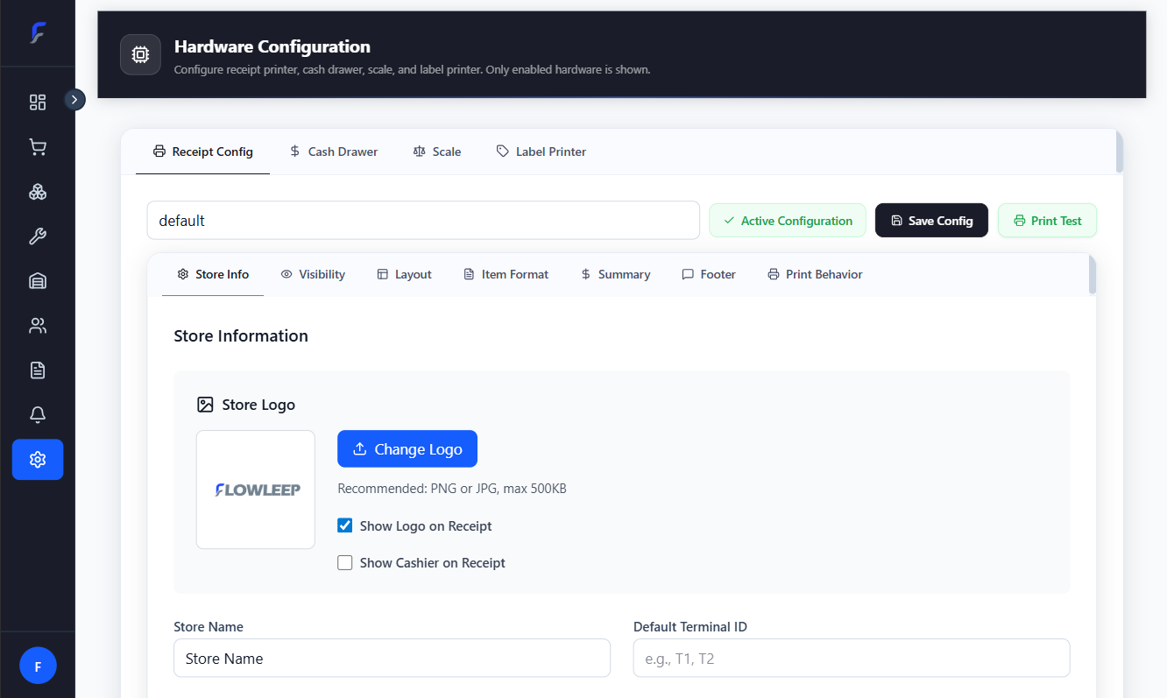Select the users icon in the sidebar
1167x698 pixels.
38,325
